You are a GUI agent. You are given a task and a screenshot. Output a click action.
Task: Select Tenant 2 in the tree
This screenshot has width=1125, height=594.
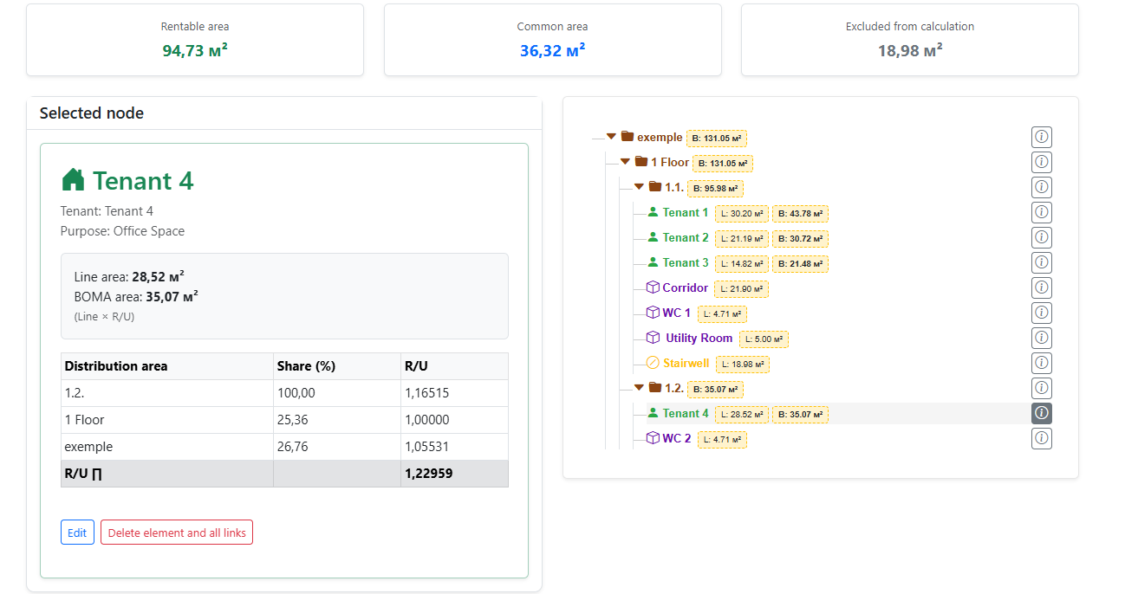coord(686,237)
